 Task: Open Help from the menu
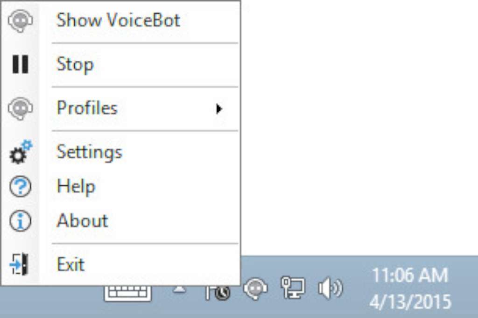pyautogui.click(x=76, y=186)
